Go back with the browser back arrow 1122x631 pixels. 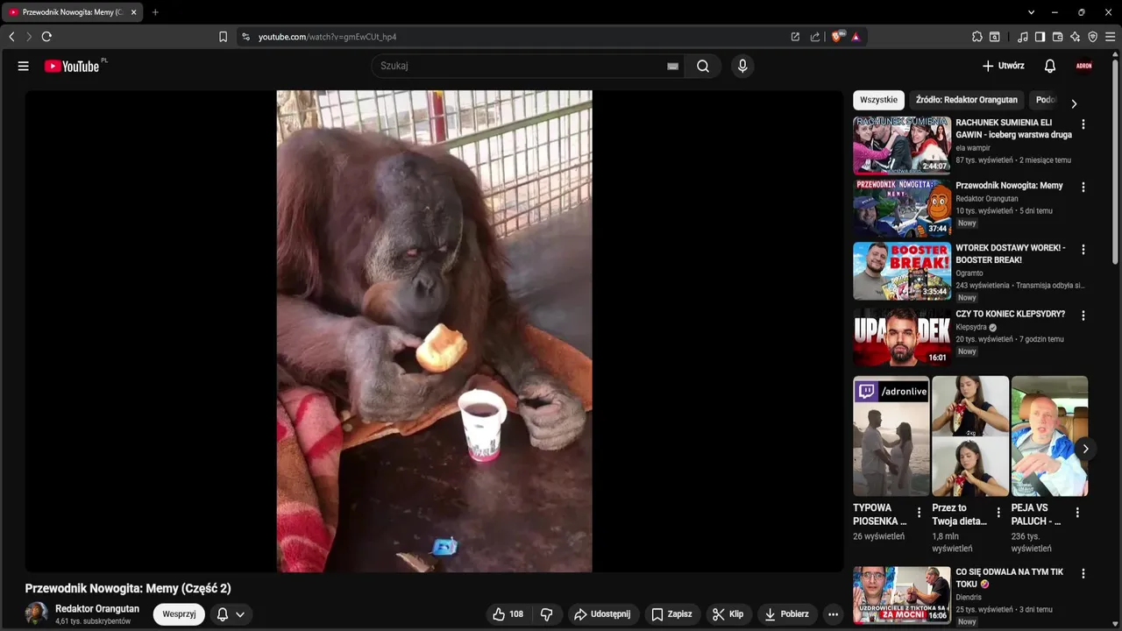pyautogui.click(x=11, y=37)
